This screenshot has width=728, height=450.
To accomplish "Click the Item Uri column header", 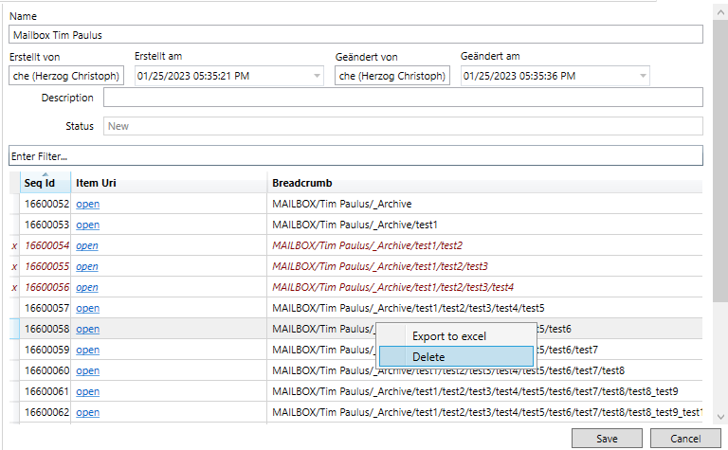I will (169, 183).
